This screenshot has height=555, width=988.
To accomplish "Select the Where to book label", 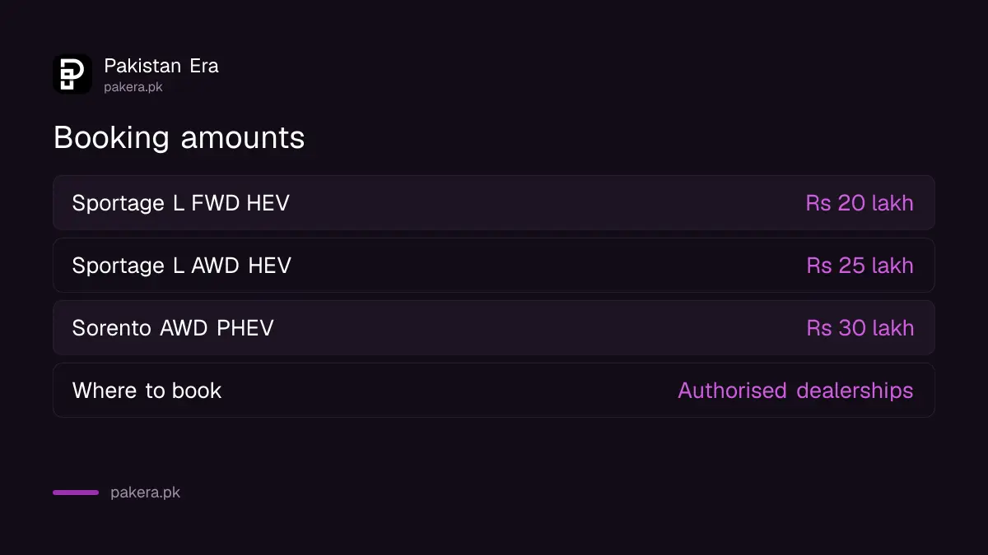I will tap(147, 391).
